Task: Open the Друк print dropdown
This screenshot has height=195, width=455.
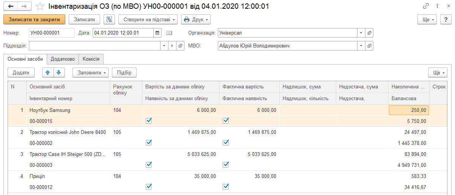Action: 196,19
